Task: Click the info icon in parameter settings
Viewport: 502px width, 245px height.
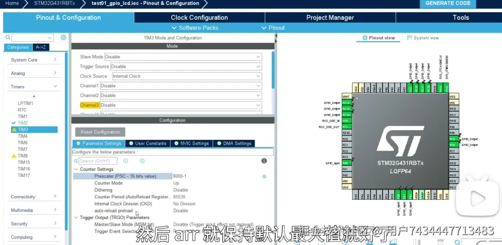Action: [x=264, y=161]
